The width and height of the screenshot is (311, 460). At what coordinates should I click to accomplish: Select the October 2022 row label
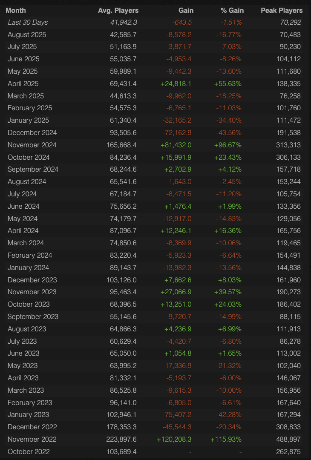[29, 451]
